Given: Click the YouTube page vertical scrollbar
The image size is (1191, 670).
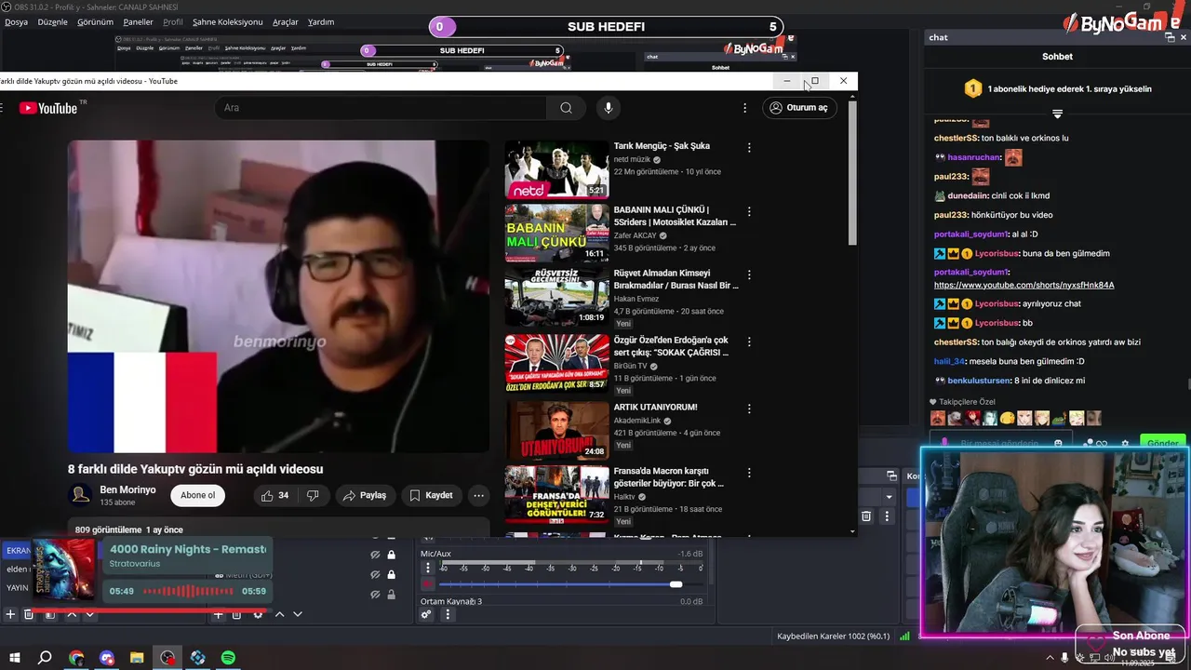Looking at the screenshot, I should click(852, 172).
